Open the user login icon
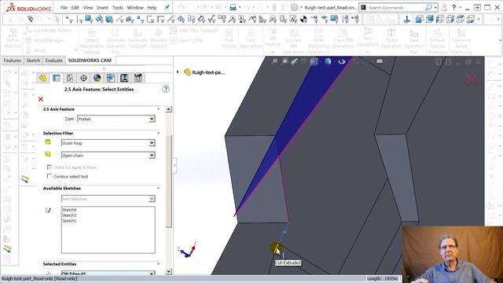 click(x=444, y=7)
